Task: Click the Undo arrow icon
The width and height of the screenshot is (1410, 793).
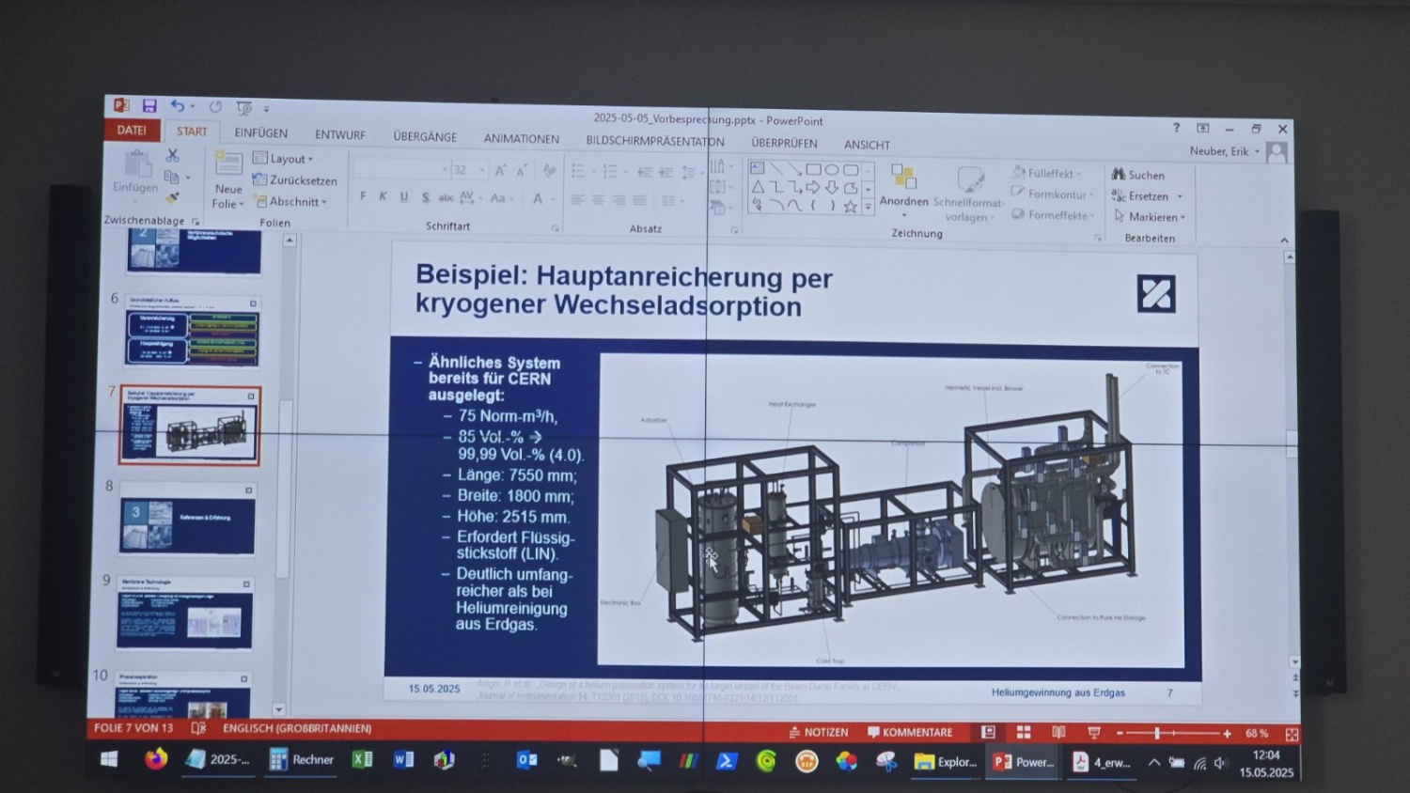Action: coord(177,106)
